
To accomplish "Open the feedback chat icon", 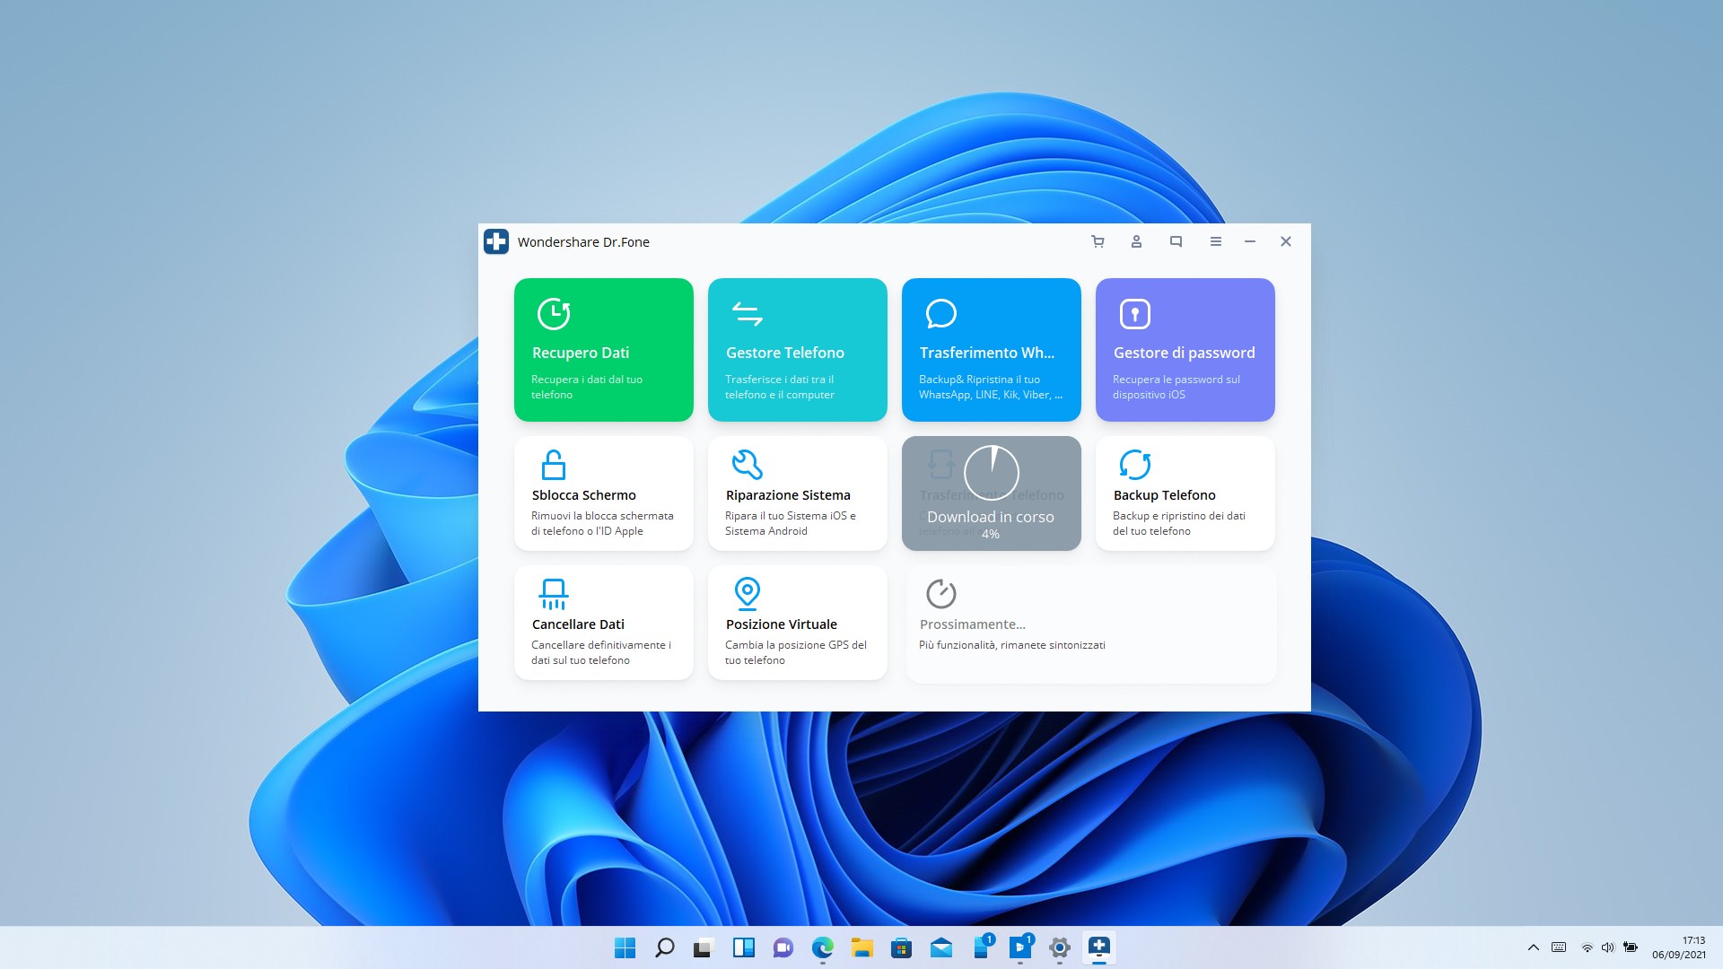I will click(1176, 241).
